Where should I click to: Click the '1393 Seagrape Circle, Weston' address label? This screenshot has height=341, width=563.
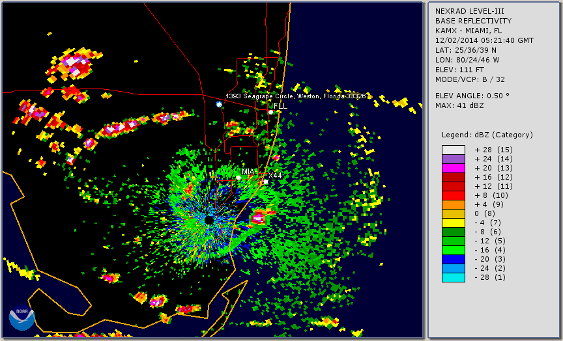coord(296,96)
